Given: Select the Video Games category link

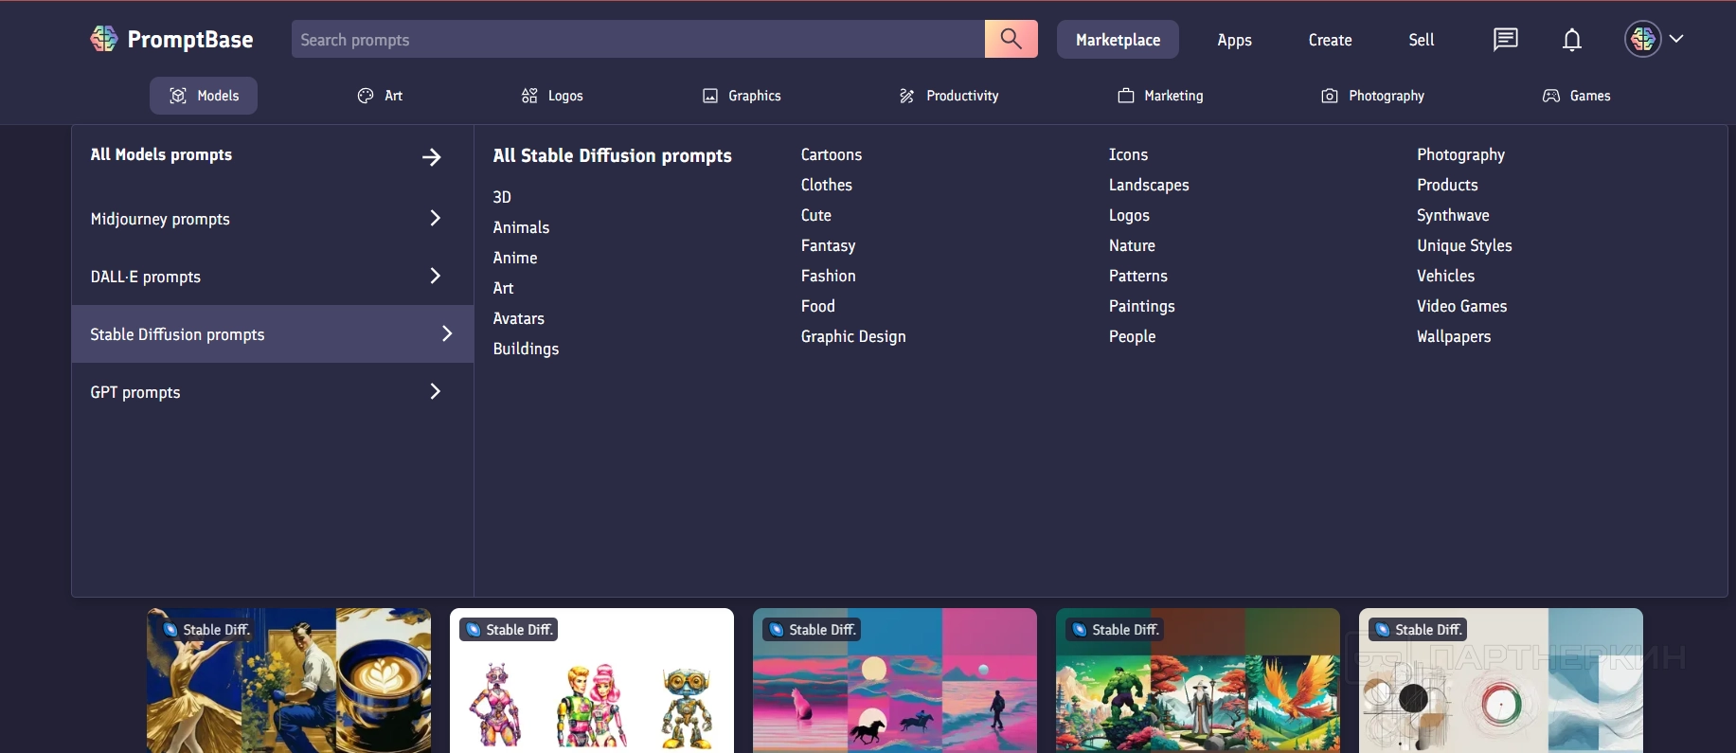Looking at the screenshot, I should pos(1461,306).
